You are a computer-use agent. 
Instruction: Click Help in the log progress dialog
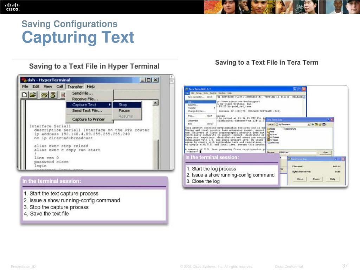tap(333, 179)
